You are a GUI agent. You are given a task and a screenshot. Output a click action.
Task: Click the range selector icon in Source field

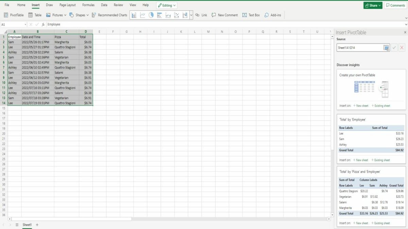point(386,48)
